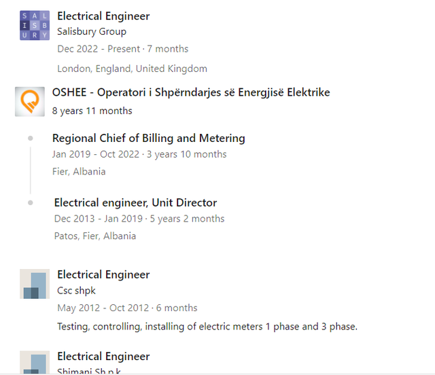The height and width of the screenshot is (375, 435).
Task: Click the Salisbury Group company name
Action: coord(92,31)
